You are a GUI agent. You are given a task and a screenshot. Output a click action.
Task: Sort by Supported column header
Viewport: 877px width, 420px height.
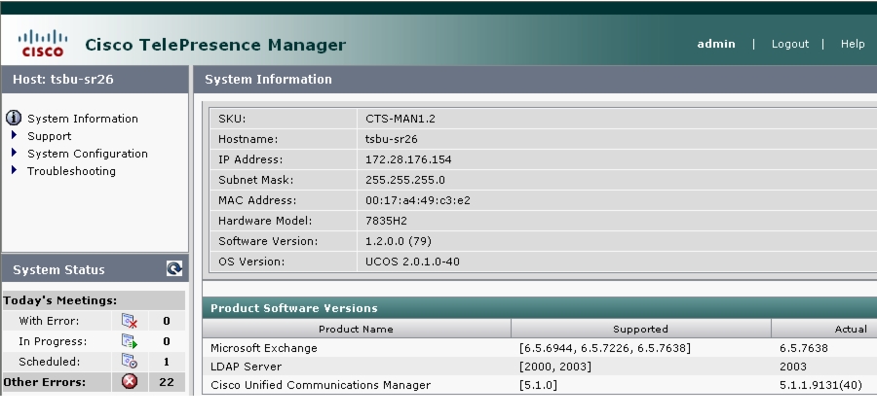pos(640,329)
